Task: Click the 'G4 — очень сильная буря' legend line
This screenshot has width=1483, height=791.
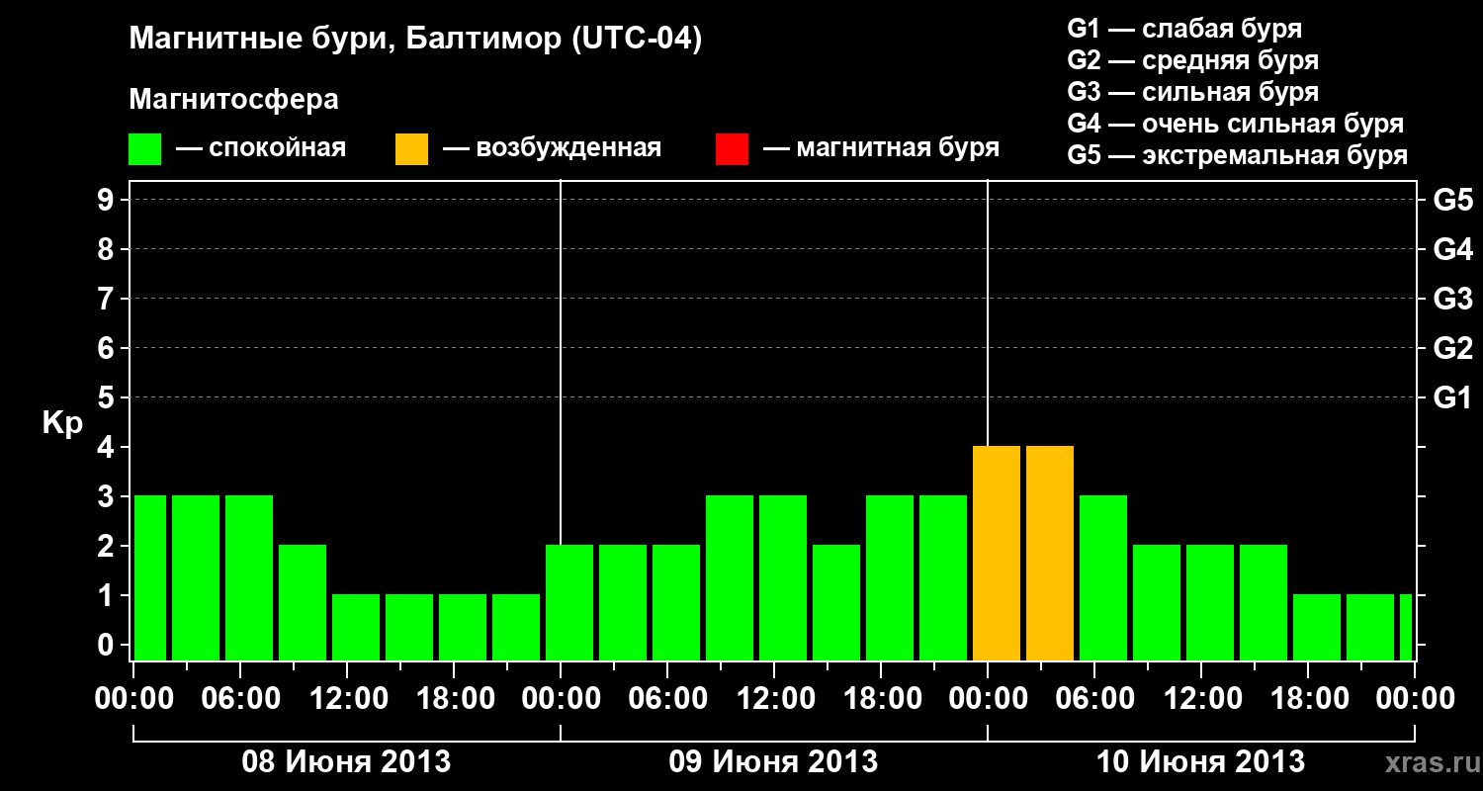Action: [1235, 124]
